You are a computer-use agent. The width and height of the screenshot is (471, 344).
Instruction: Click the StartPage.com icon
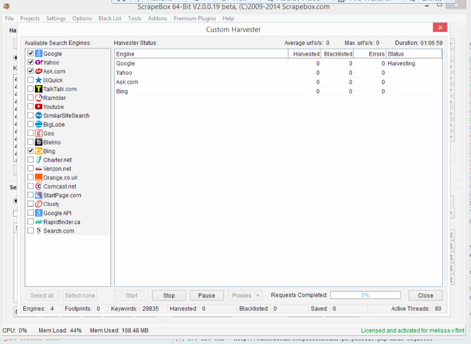click(38, 195)
